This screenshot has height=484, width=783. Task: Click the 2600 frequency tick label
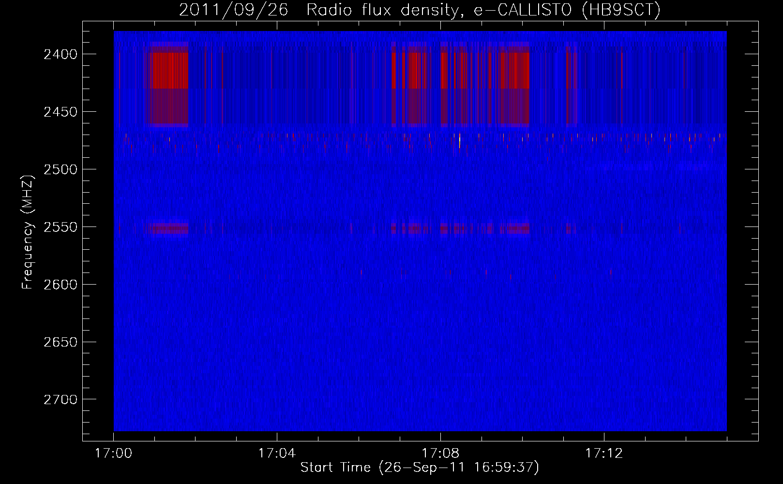[60, 285]
